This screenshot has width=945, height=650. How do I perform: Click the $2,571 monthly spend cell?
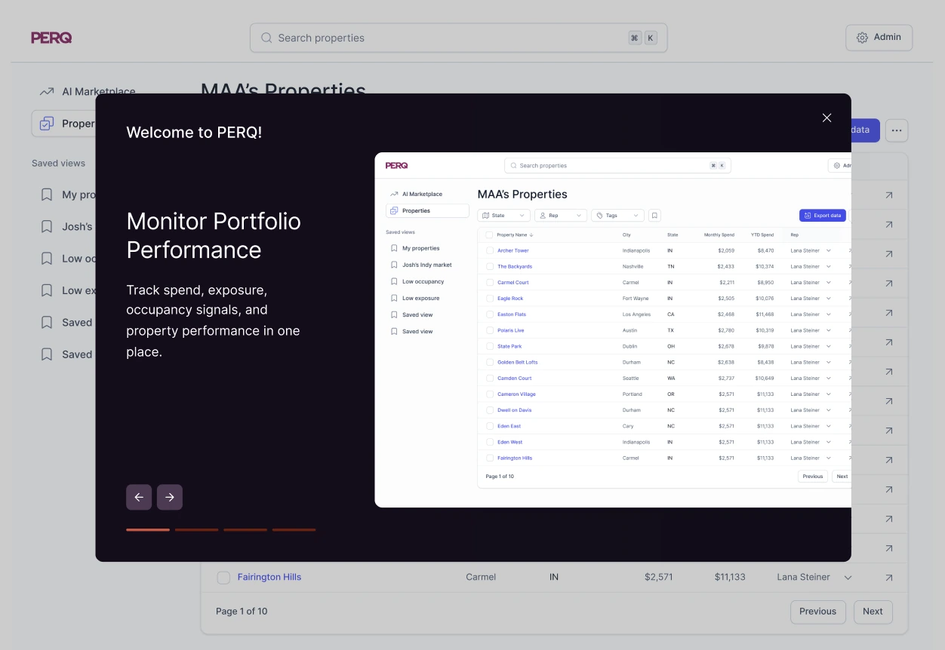[x=658, y=577]
